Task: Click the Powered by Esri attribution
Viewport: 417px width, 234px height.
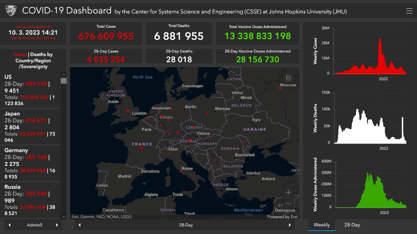Action: pos(282,217)
